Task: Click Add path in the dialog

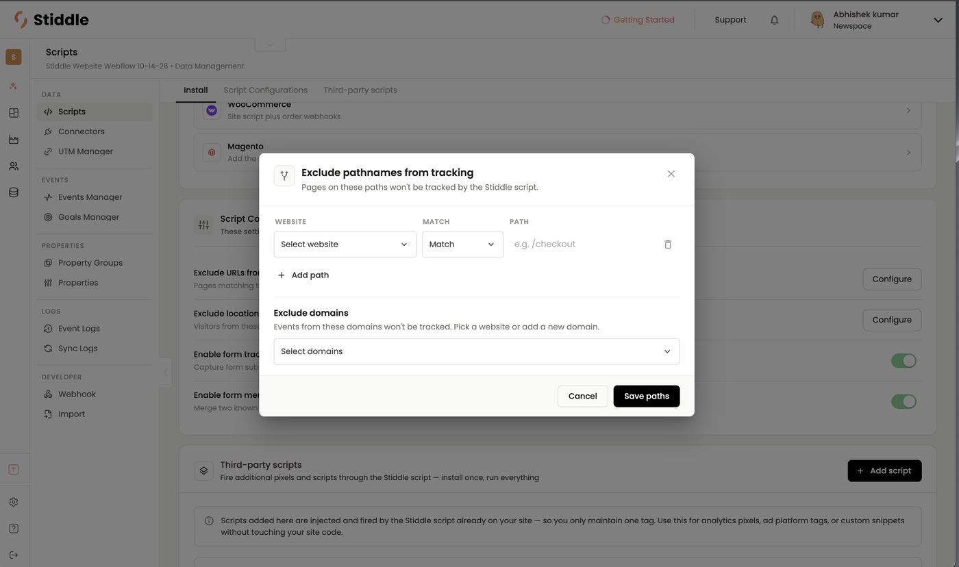Action: pos(303,275)
